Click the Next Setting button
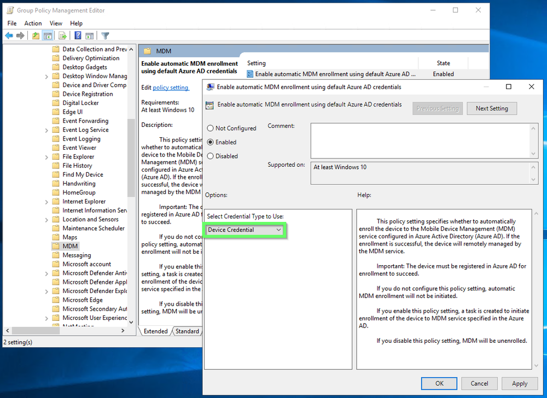The width and height of the screenshot is (547, 398). 492,108
